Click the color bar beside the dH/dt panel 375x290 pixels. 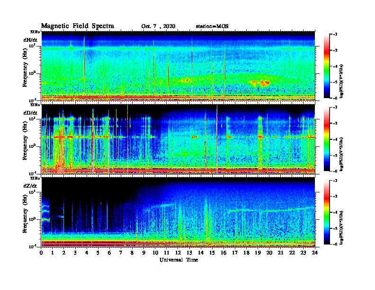(326, 66)
